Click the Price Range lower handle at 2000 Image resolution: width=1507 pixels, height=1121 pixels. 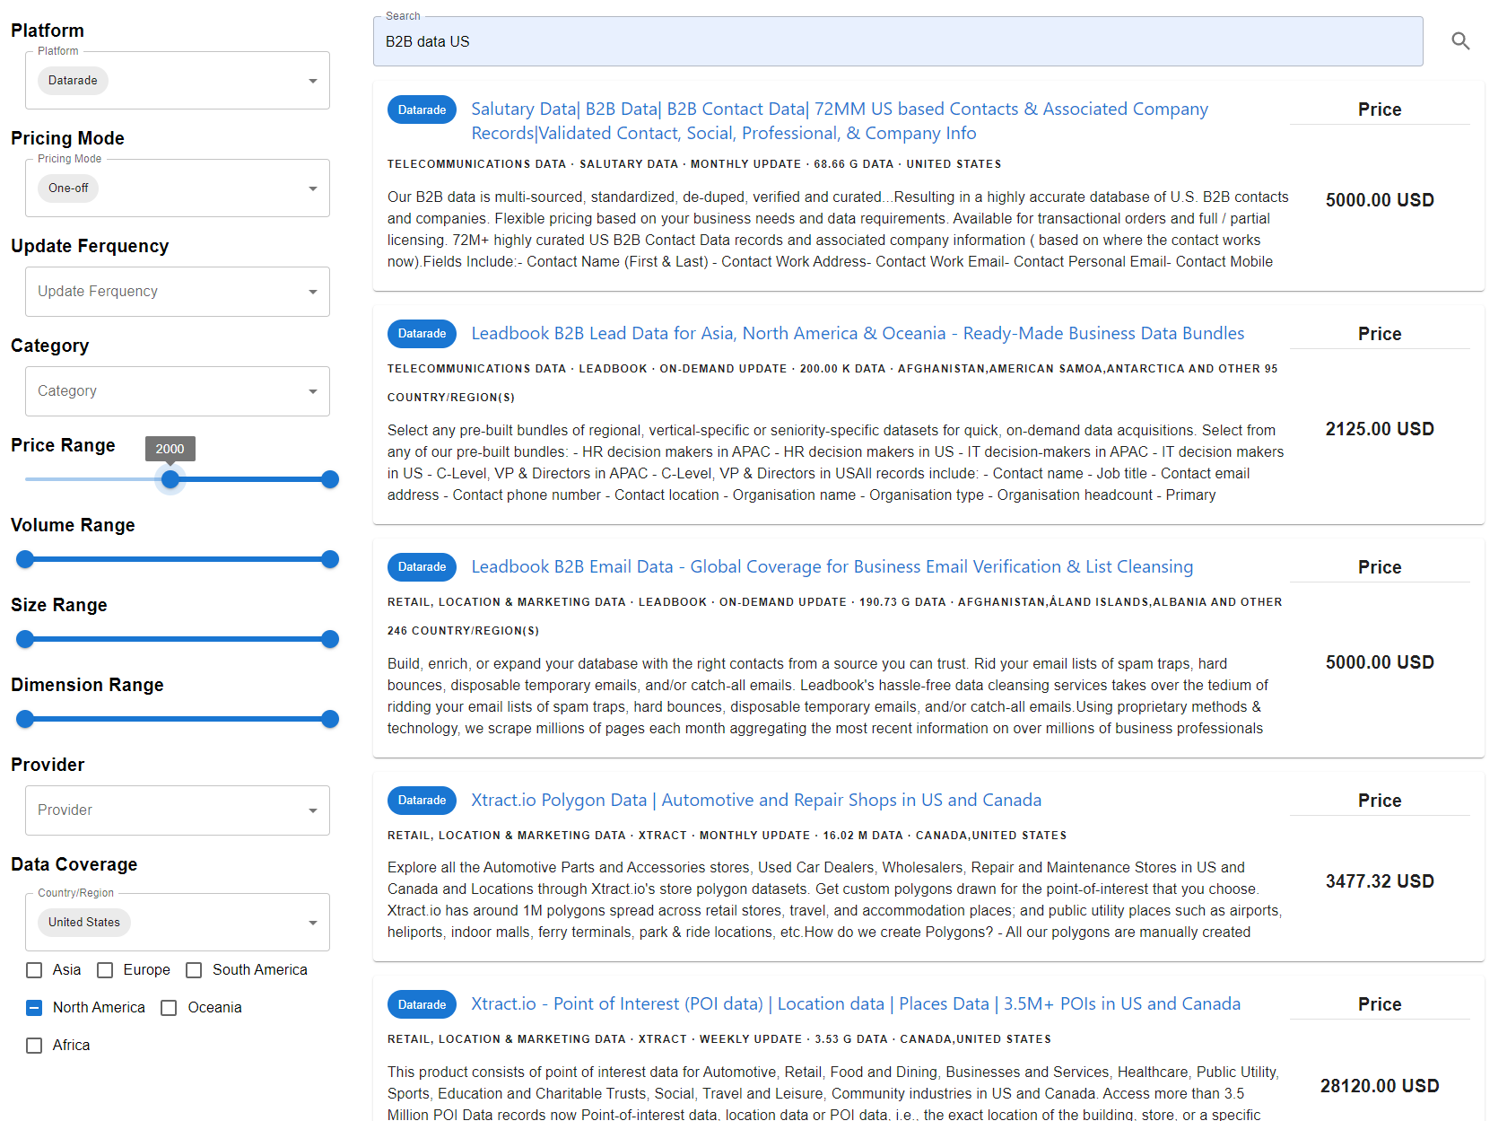pos(170,479)
